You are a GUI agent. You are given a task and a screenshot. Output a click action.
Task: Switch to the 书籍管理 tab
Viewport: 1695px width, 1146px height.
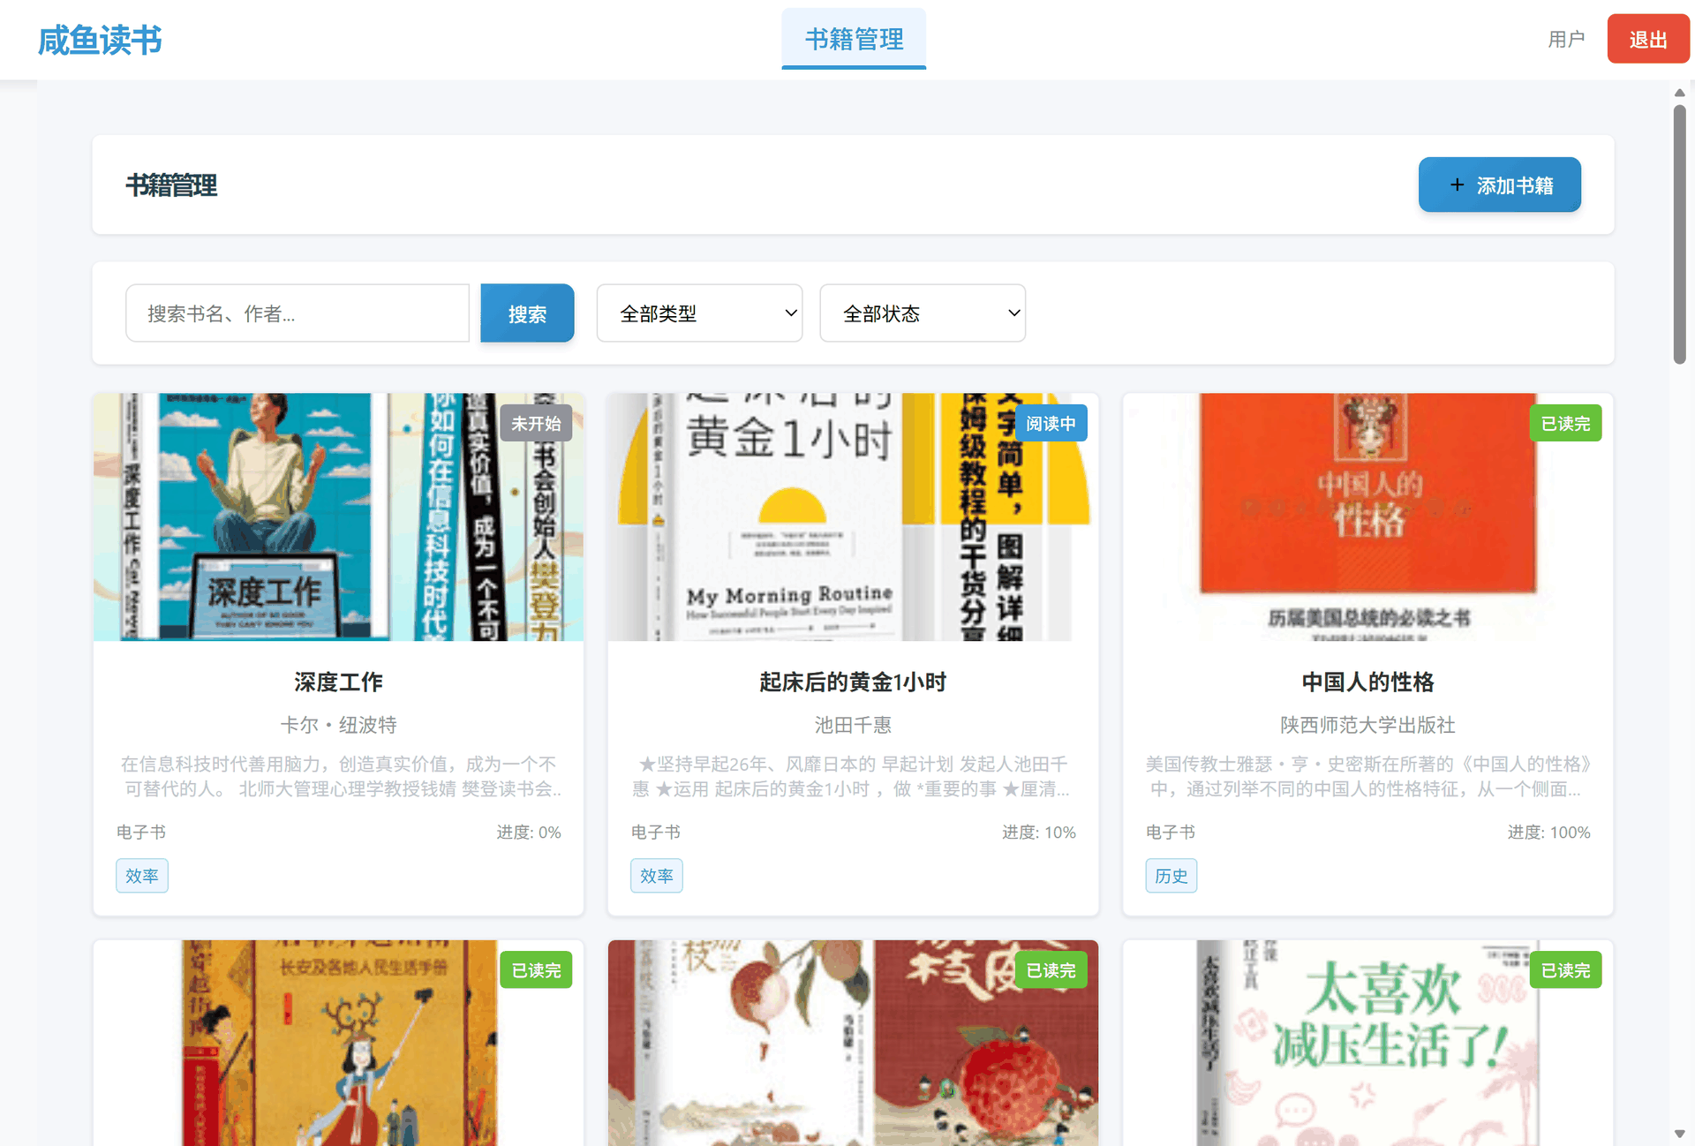pyautogui.click(x=853, y=39)
